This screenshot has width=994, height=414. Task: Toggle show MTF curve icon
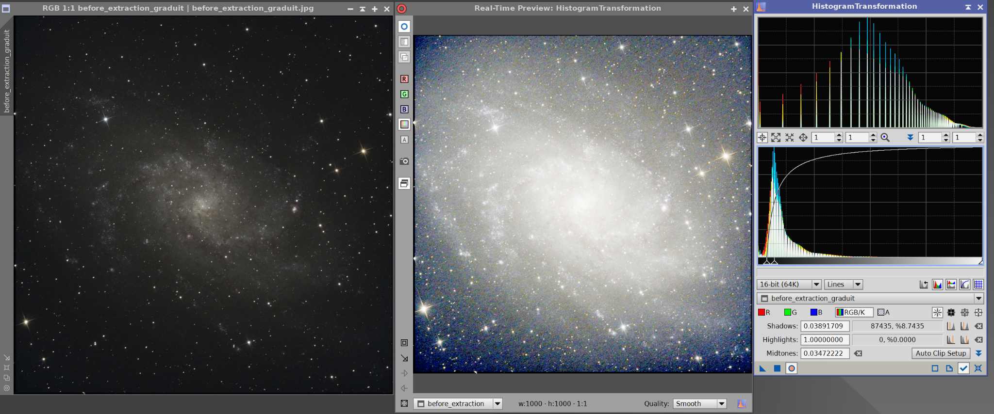point(964,285)
